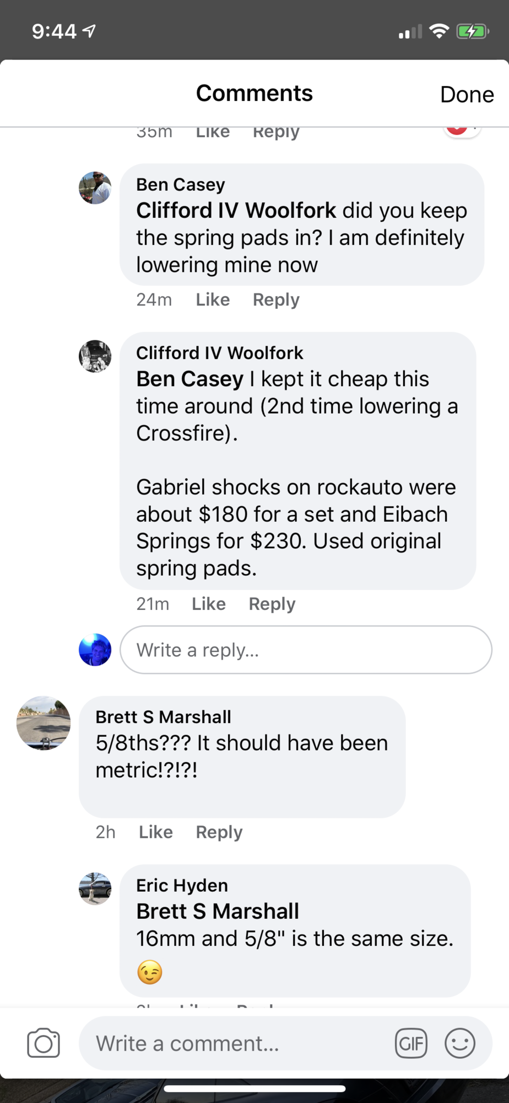Image resolution: width=509 pixels, height=1103 pixels.
Task: Open Brett S Marshall mention in Eric's reply
Action: 218,911
